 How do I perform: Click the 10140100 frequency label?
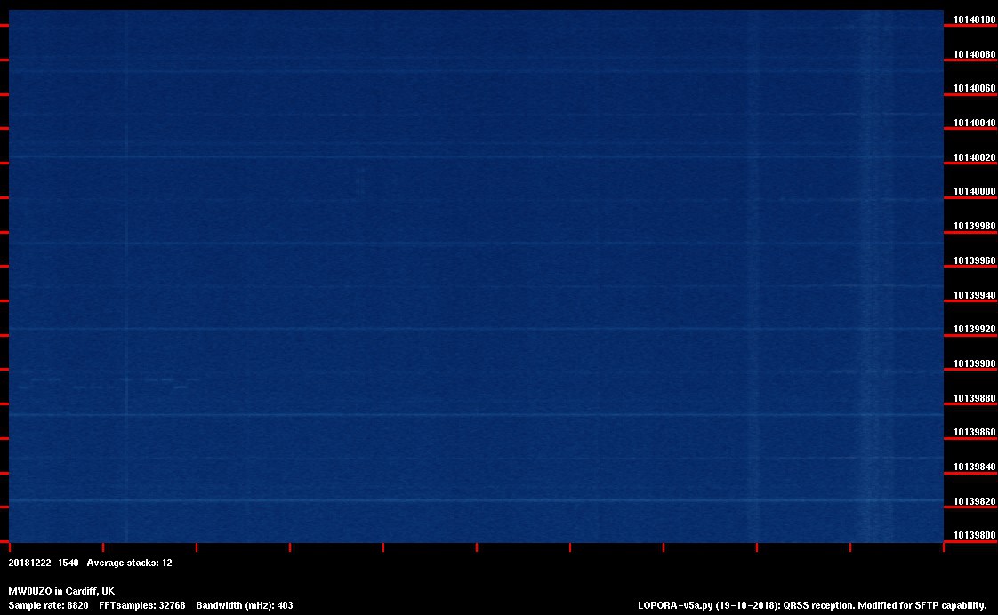tap(974, 20)
